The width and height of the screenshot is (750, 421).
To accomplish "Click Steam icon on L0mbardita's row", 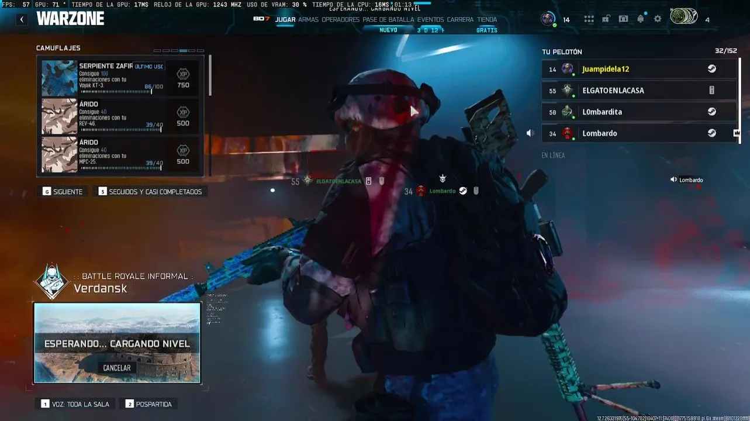I will pyautogui.click(x=712, y=111).
